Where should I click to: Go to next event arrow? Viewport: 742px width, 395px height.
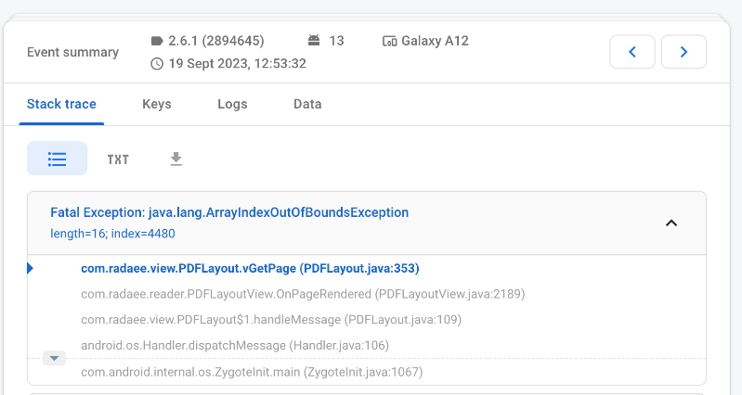click(x=683, y=52)
